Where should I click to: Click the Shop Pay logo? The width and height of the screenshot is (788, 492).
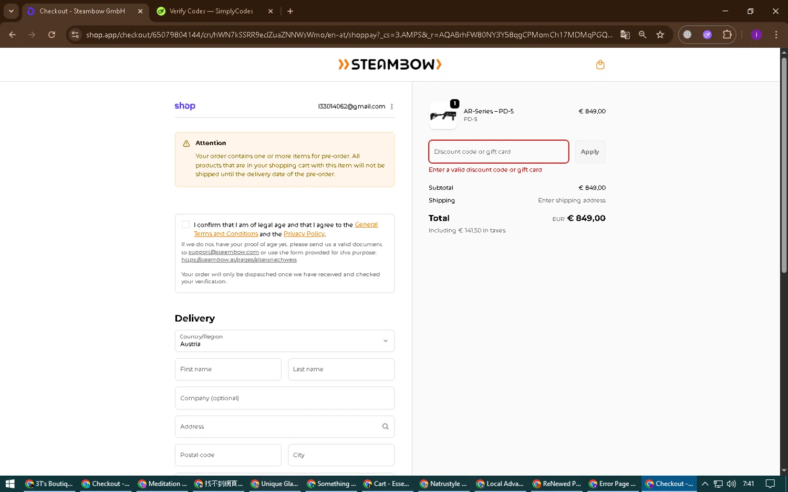[x=185, y=106]
